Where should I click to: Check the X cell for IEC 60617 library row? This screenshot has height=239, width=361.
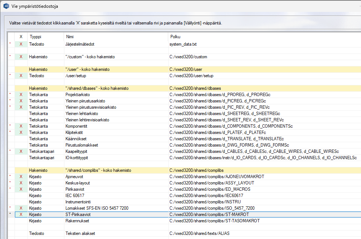coord(21,195)
